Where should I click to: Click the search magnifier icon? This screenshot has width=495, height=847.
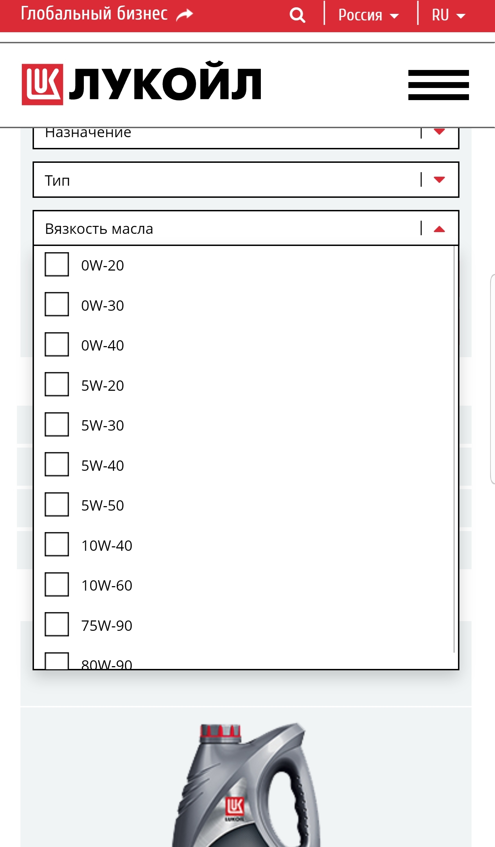[x=297, y=15]
